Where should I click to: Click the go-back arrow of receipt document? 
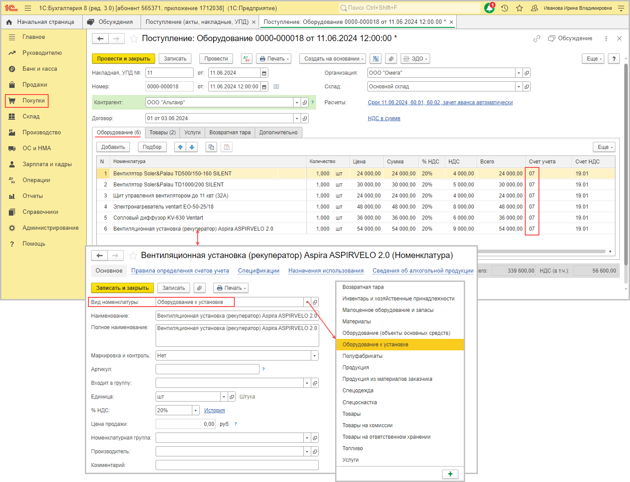click(100, 39)
